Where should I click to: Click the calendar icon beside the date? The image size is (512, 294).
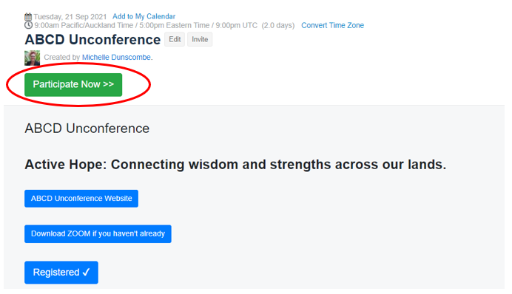point(28,17)
